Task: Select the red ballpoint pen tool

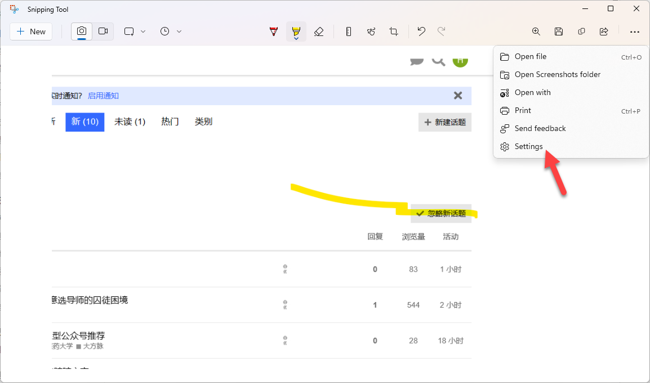Action: tap(273, 31)
